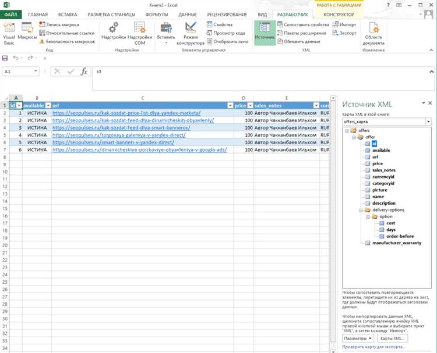Click Отобразить окно
The image size is (437, 353).
click(x=227, y=41)
